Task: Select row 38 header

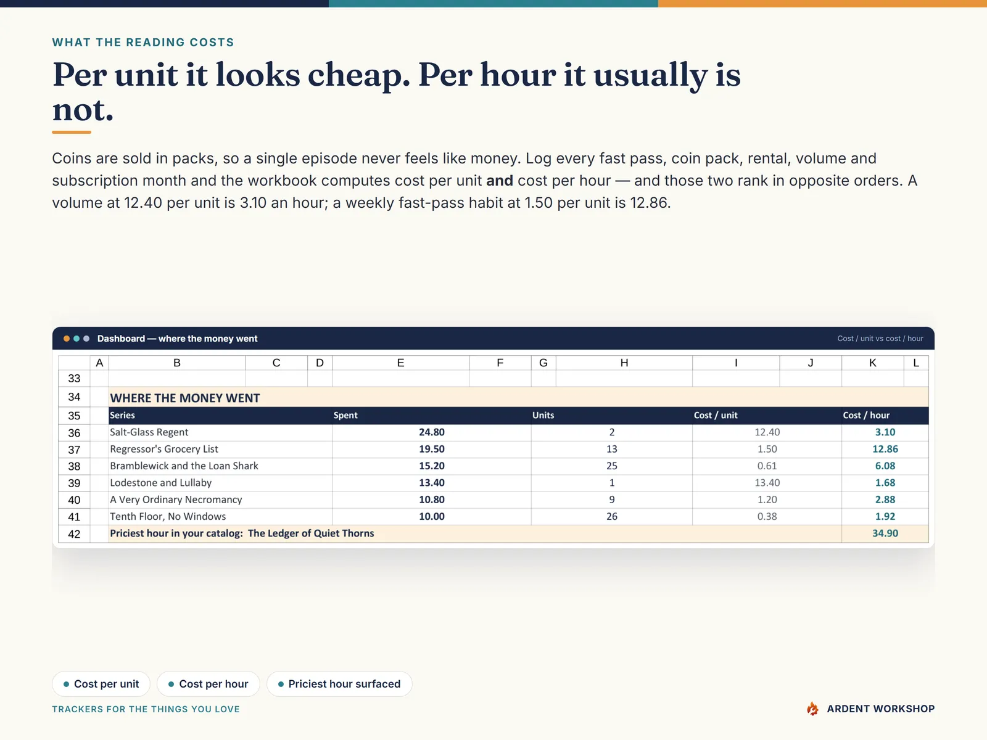Action: [74, 466]
